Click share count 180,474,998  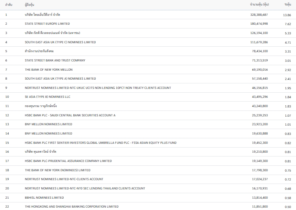[259, 24]
